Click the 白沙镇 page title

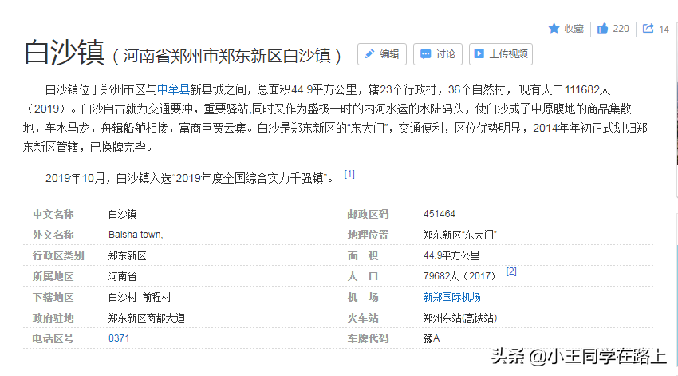tap(64, 53)
